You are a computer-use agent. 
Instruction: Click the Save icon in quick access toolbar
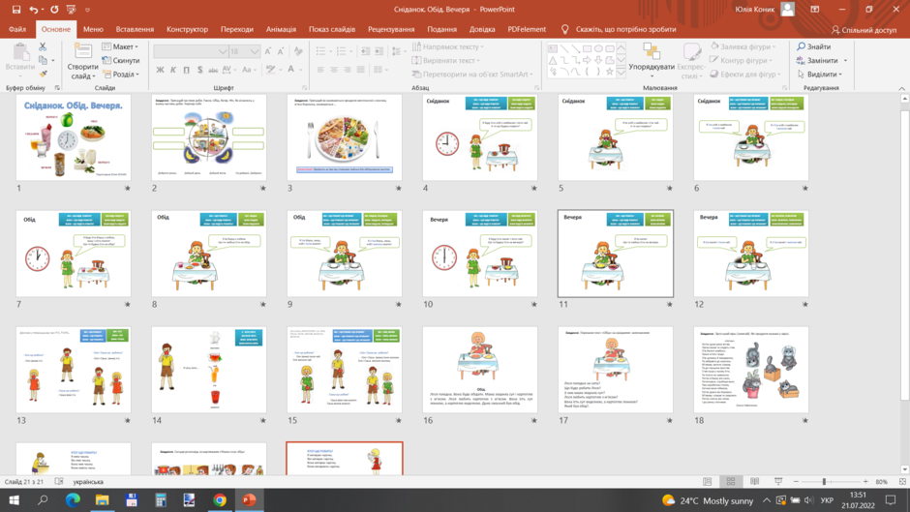coord(16,10)
